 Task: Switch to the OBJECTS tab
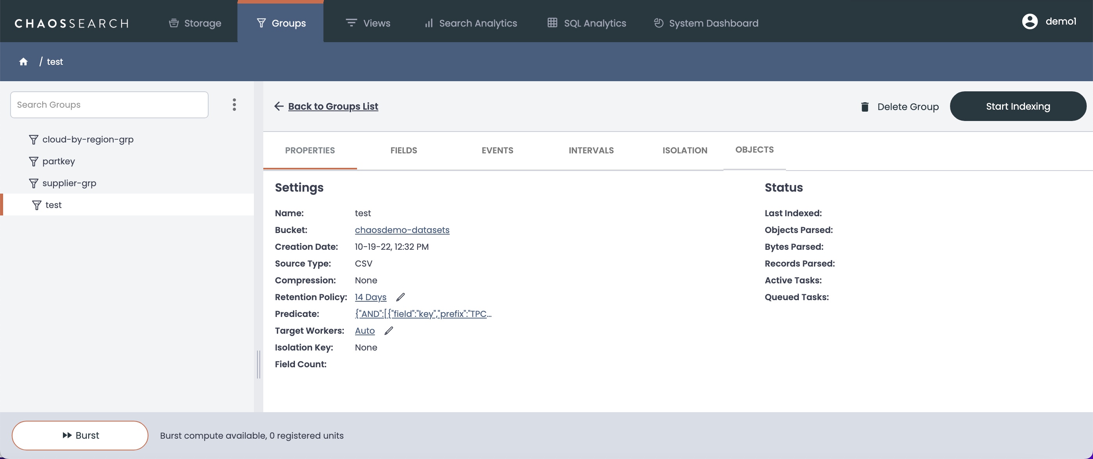pyautogui.click(x=754, y=149)
